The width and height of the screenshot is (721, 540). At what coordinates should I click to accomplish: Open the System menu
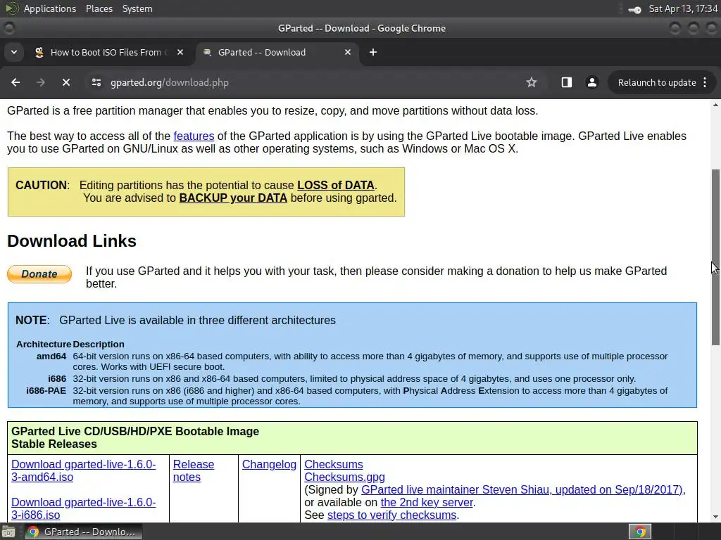point(137,8)
